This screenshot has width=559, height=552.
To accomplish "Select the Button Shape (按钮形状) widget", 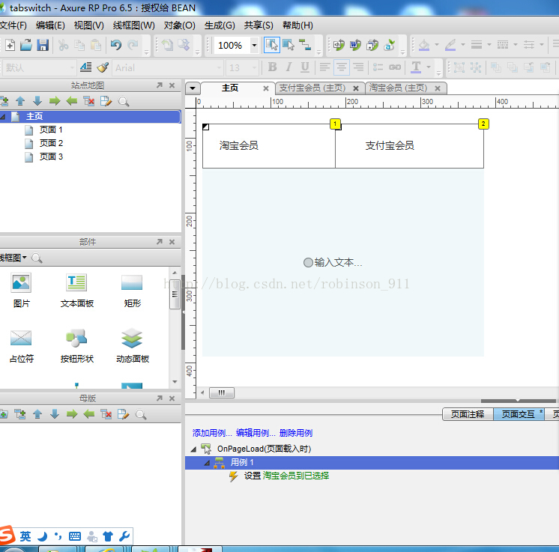I will [76, 346].
